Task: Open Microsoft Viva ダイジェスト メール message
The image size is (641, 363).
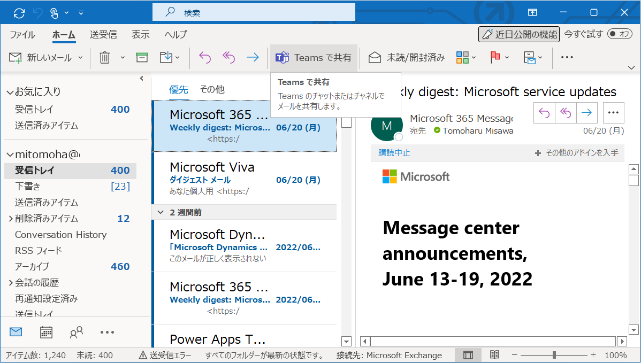Action: click(x=245, y=179)
